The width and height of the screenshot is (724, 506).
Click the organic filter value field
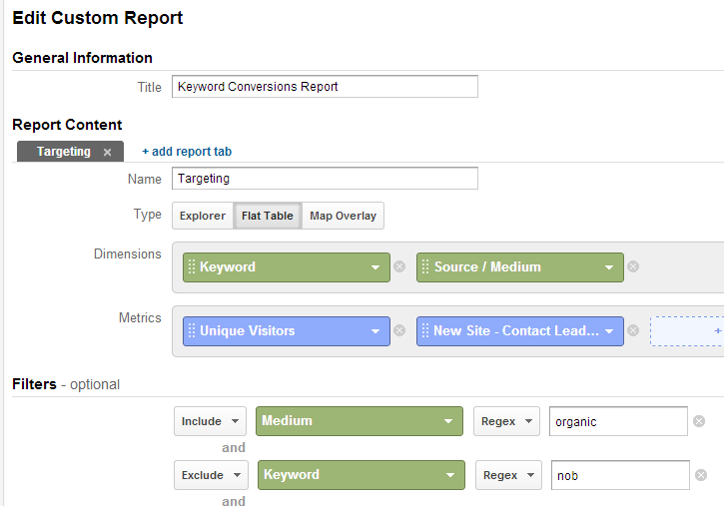pyautogui.click(x=618, y=421)
